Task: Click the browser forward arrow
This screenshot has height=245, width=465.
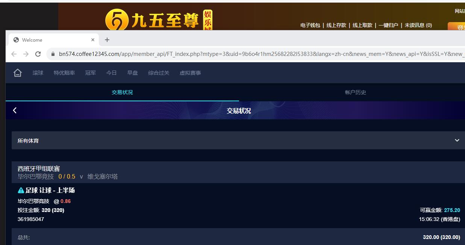Action: click(26, 54)
